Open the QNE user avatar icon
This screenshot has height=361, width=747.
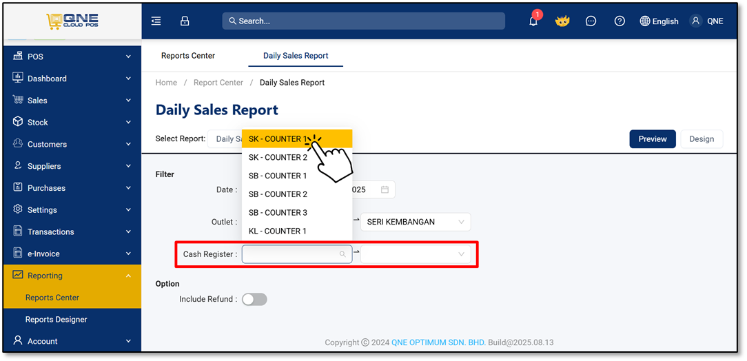pos(696,21)
